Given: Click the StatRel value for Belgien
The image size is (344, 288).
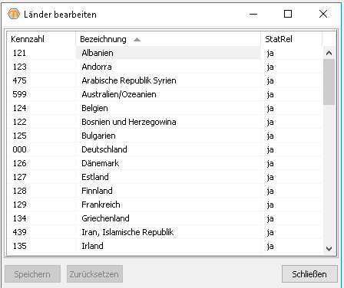Looking at the screenshot, I should 270,109.
